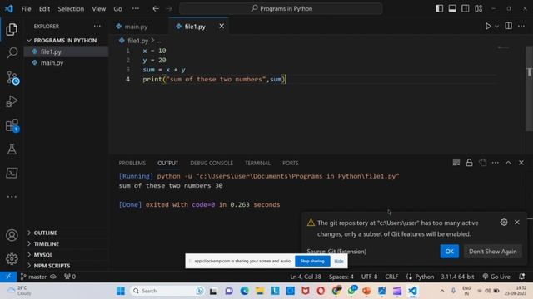This screenshot has width=533, height=299.
Task: Open the Explorer view in activity bar
Action: click(x=12, y=30)
